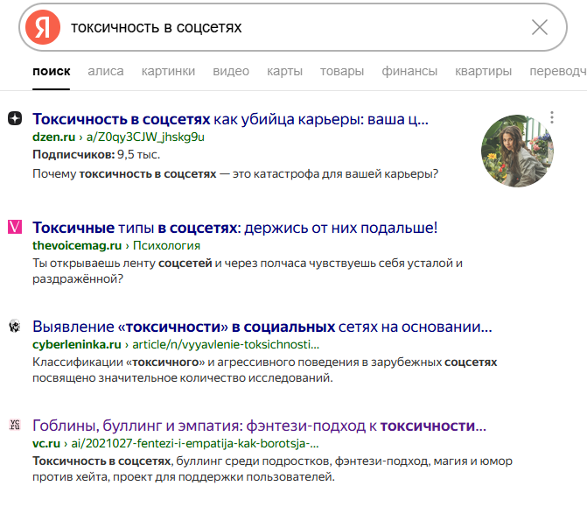
Task: Click the dzen.ru domain link
Action: point(54,137)
